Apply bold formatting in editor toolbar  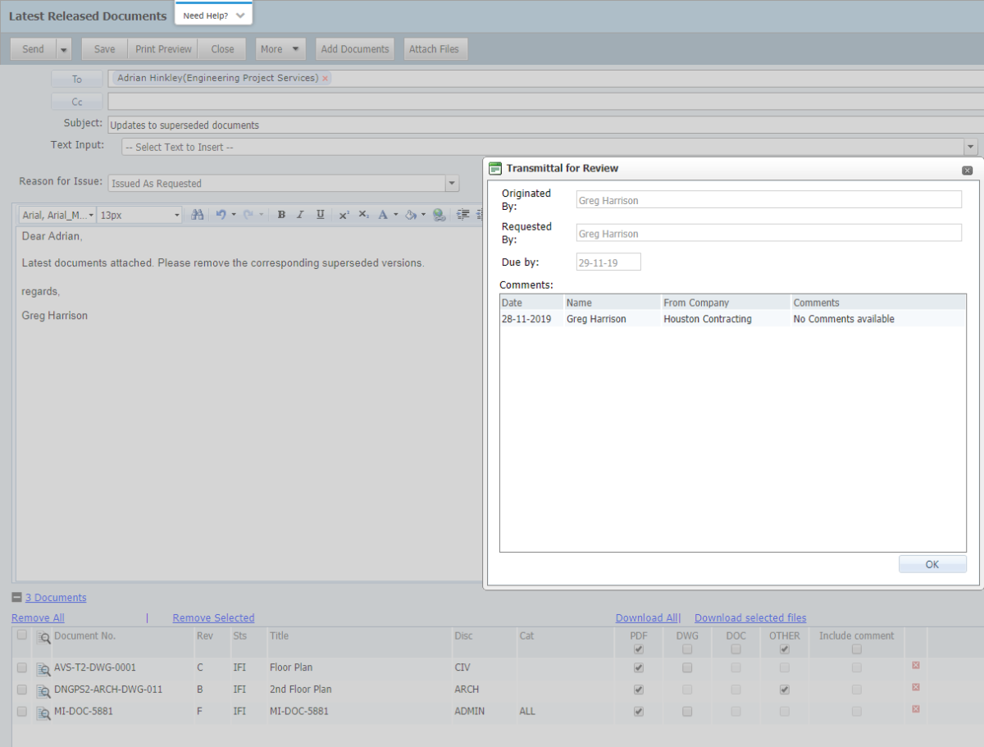click(281, 215)
